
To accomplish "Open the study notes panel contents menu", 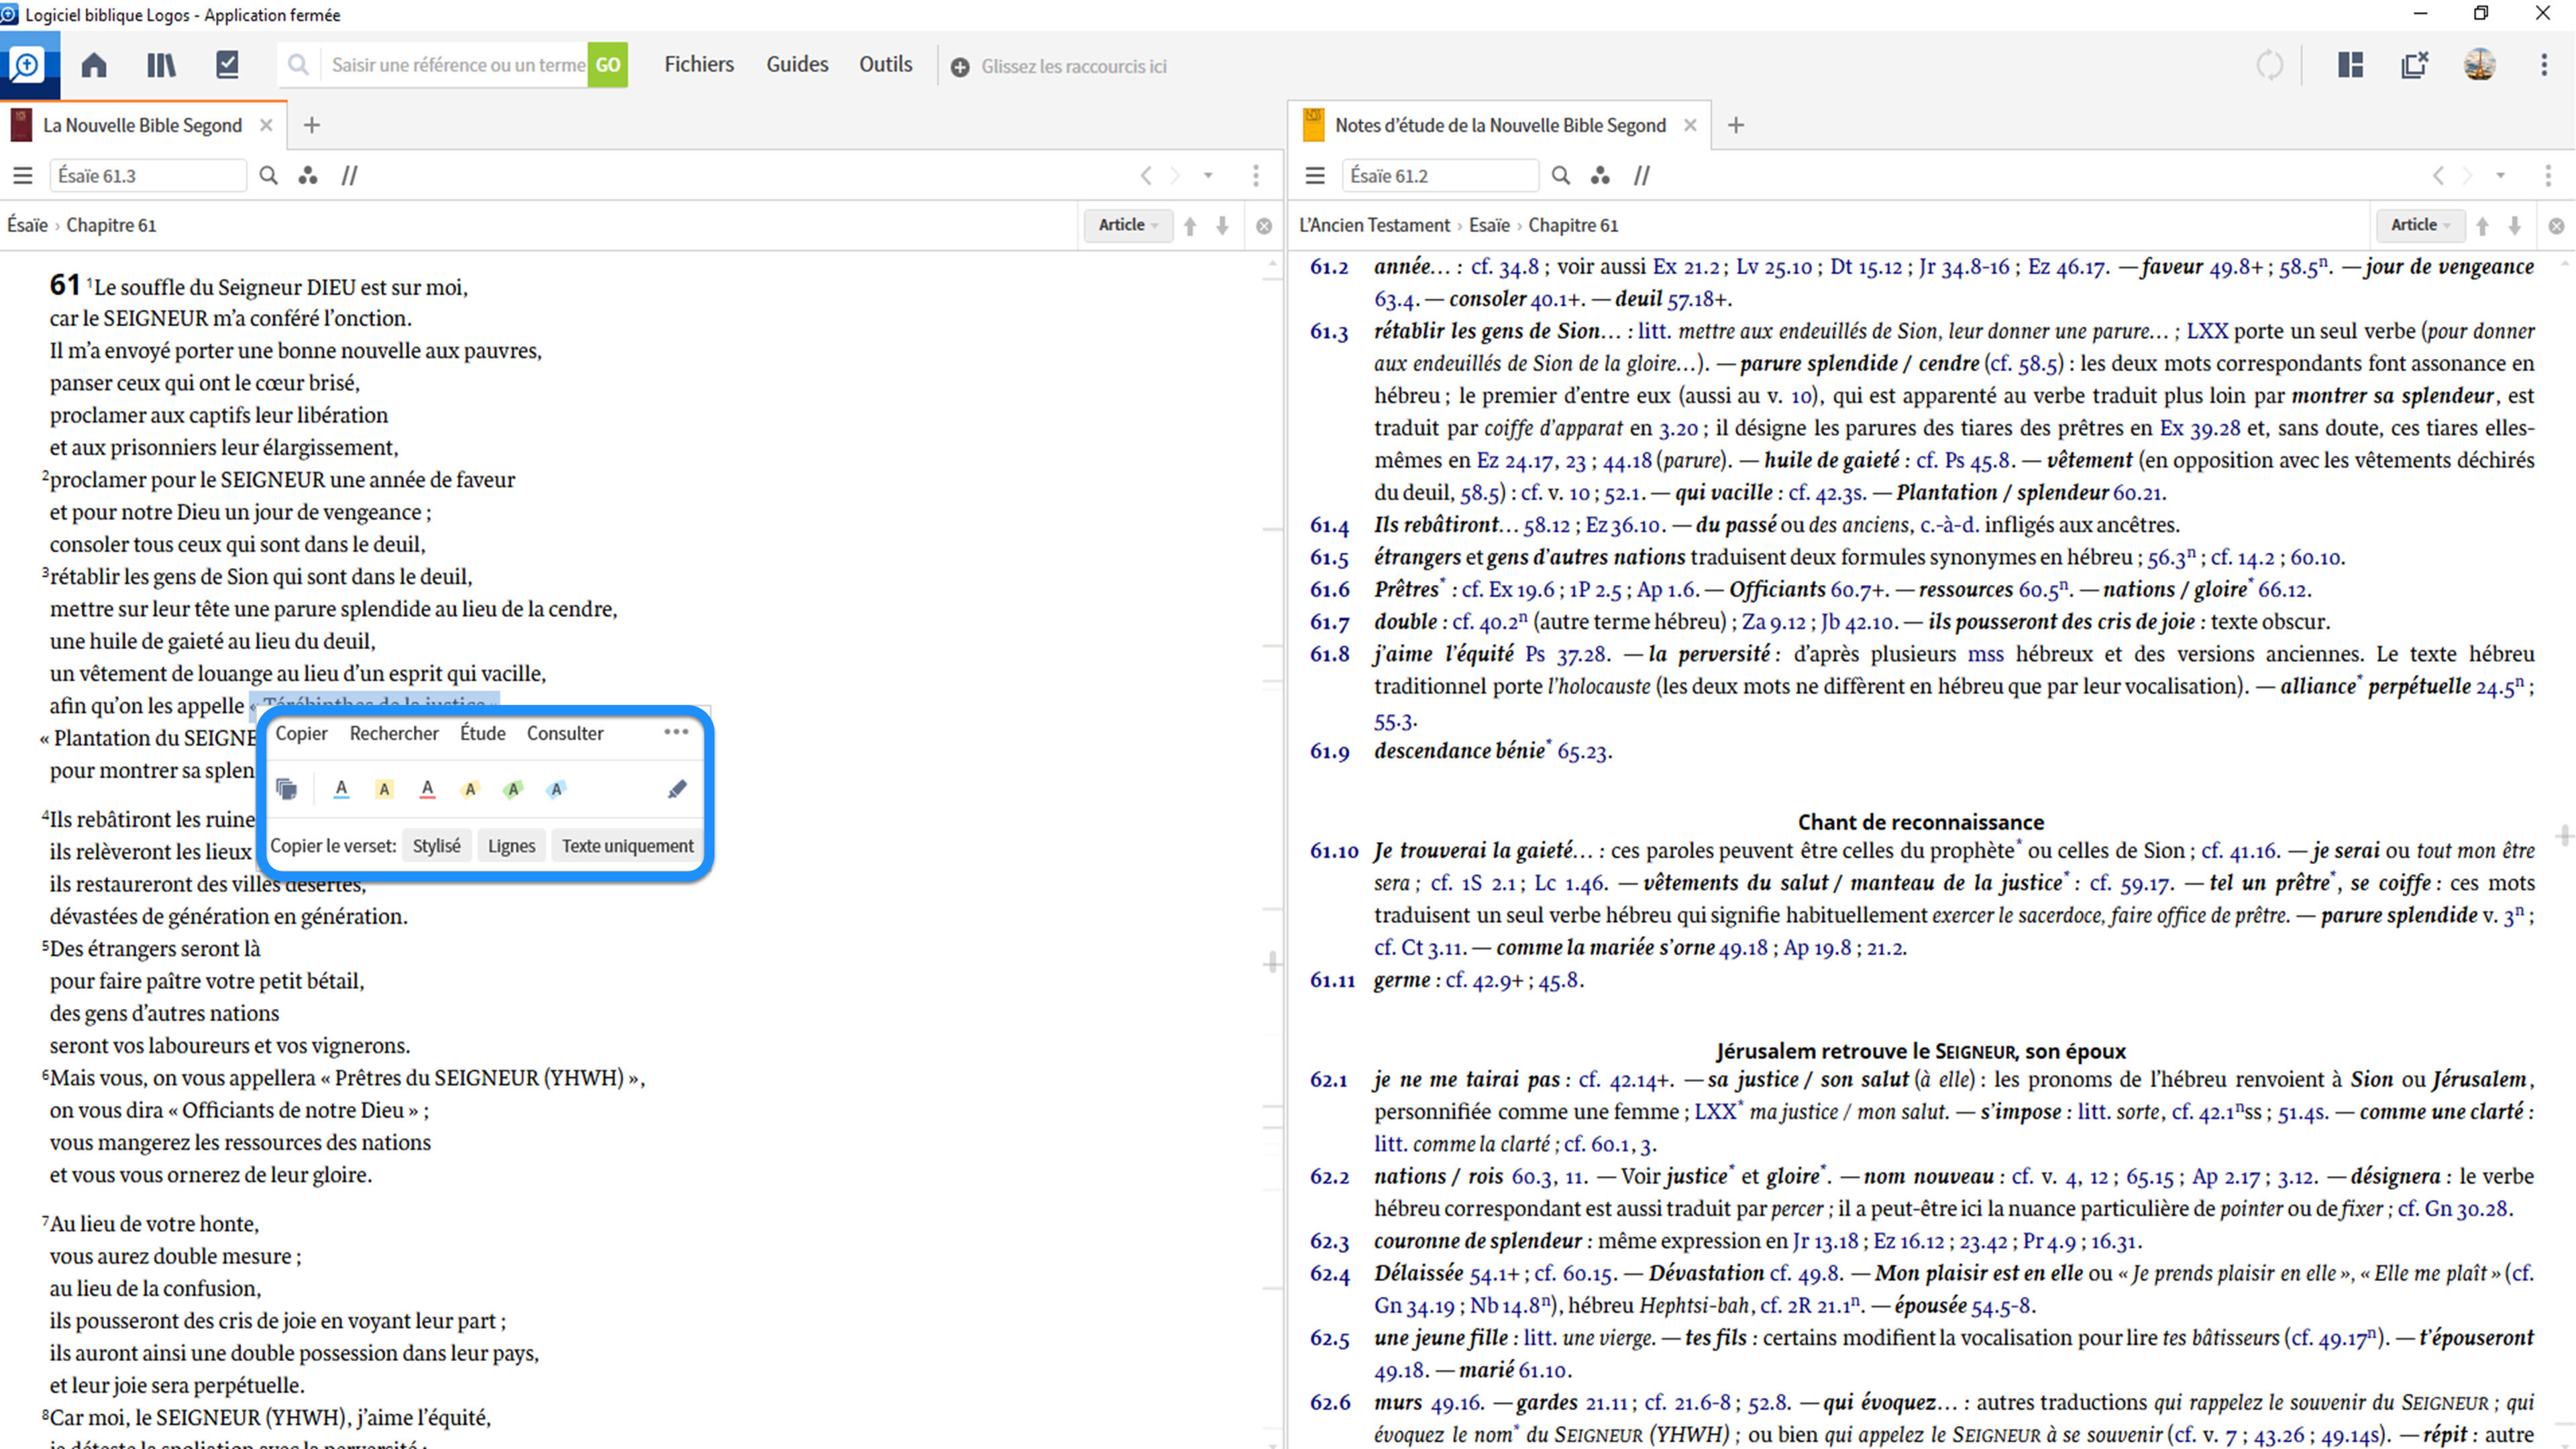I will 1315,176.
